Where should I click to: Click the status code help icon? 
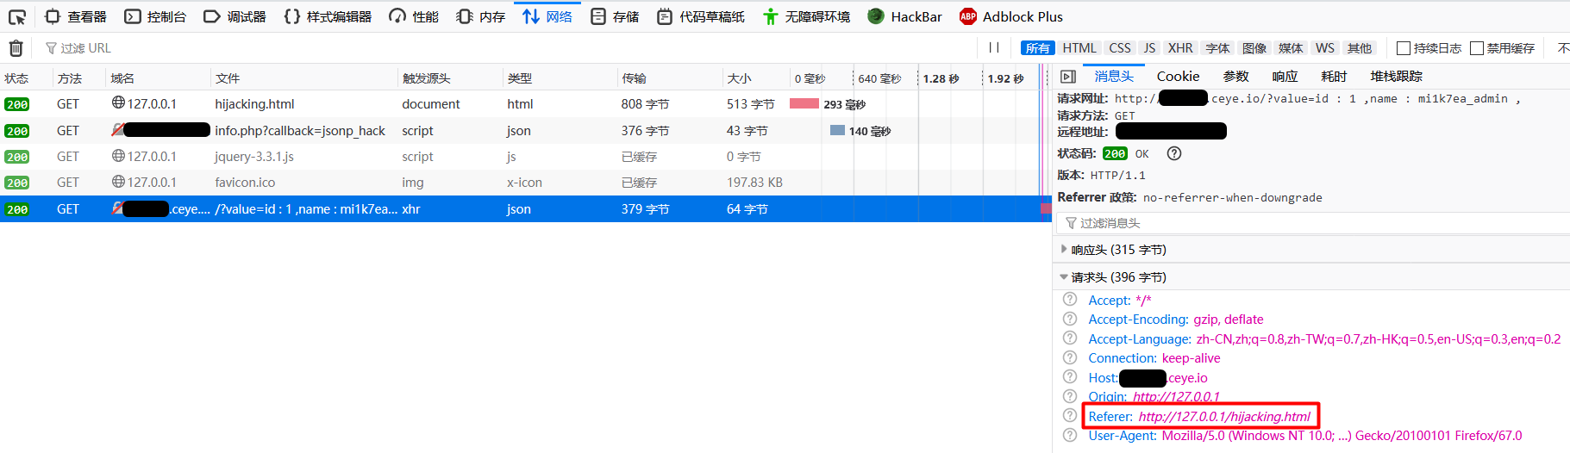point(1173,153)
